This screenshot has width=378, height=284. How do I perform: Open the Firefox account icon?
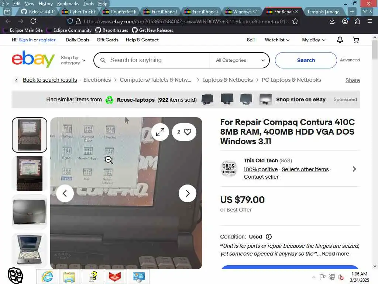tap(345, 21)
